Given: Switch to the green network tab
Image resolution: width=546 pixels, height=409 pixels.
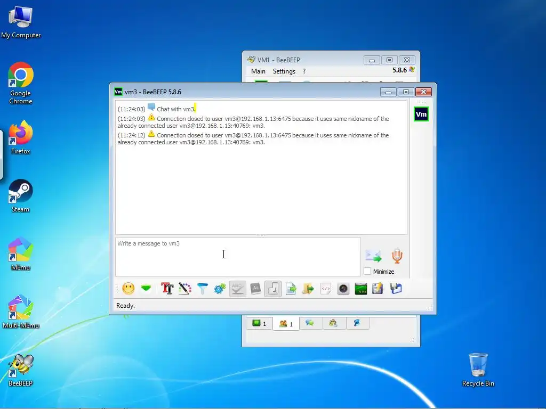Looking at the screenshot, I should click(x=260, y=323).
